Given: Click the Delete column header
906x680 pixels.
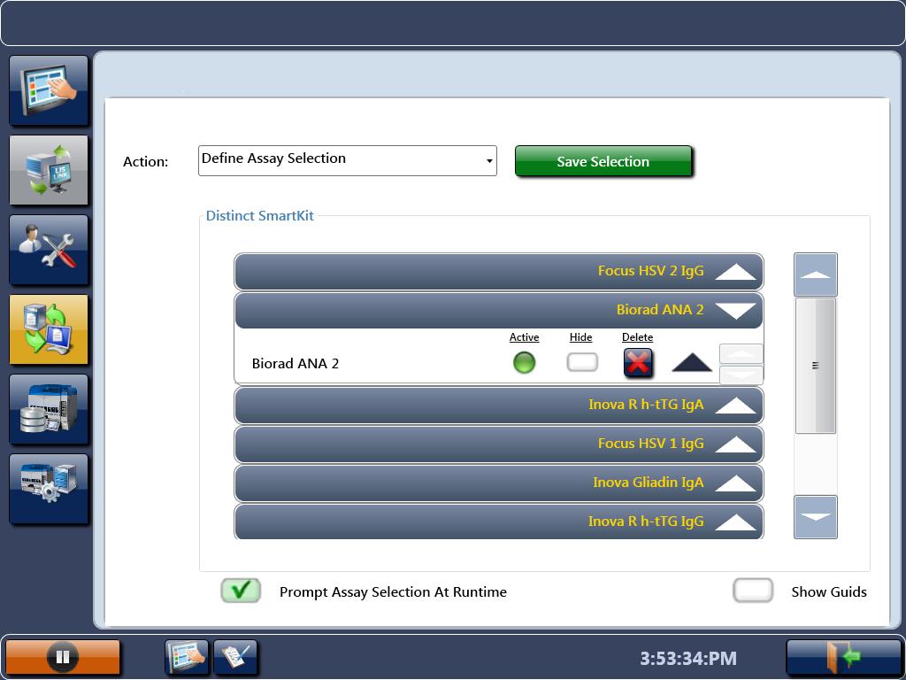Looking at the screenshot, I should click(637, 337).
